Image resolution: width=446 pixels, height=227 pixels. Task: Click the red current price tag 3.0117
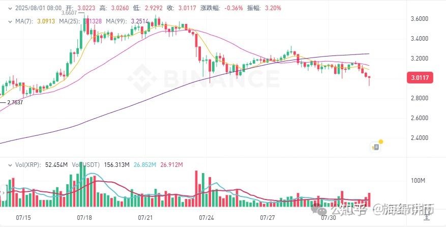click(420, 77)
